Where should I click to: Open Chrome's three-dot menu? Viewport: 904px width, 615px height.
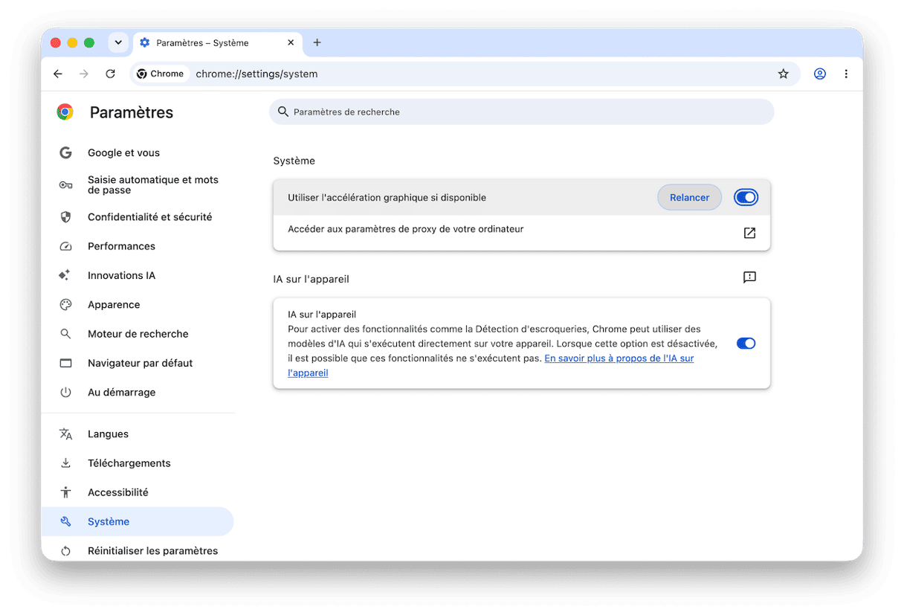846,74
